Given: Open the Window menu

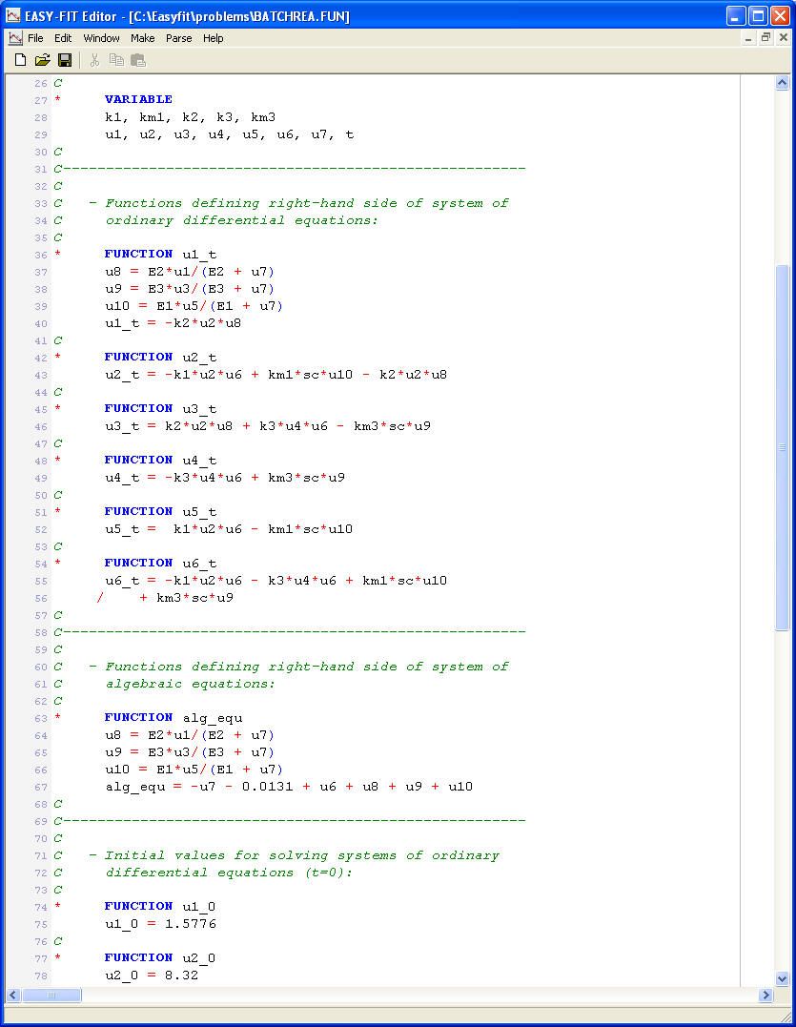Looking at the screenshot, I should coord(101,38).
